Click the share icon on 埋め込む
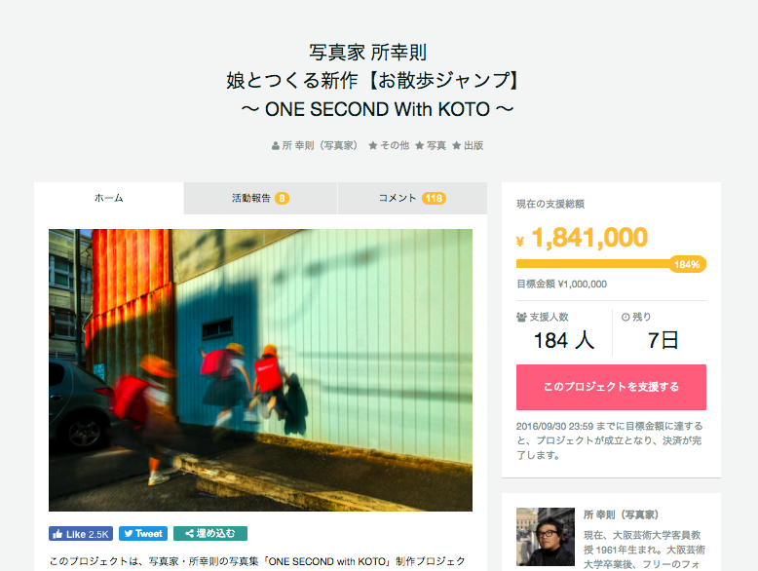This screenshot has width=758, height=571. 189,534
